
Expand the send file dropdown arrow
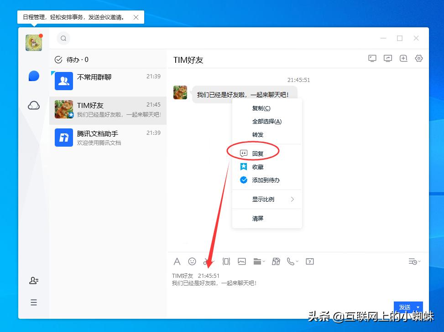264,262
